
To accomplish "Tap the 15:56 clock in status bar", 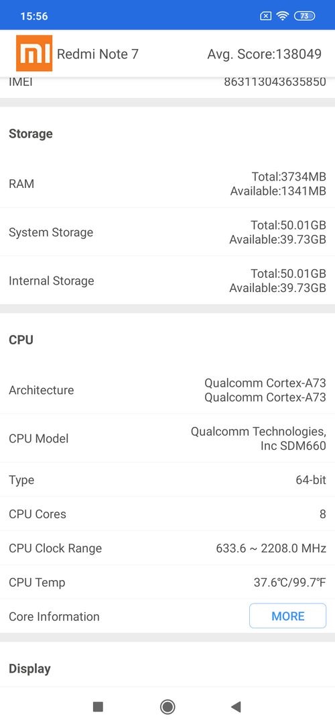I will [x=34, y=16].
